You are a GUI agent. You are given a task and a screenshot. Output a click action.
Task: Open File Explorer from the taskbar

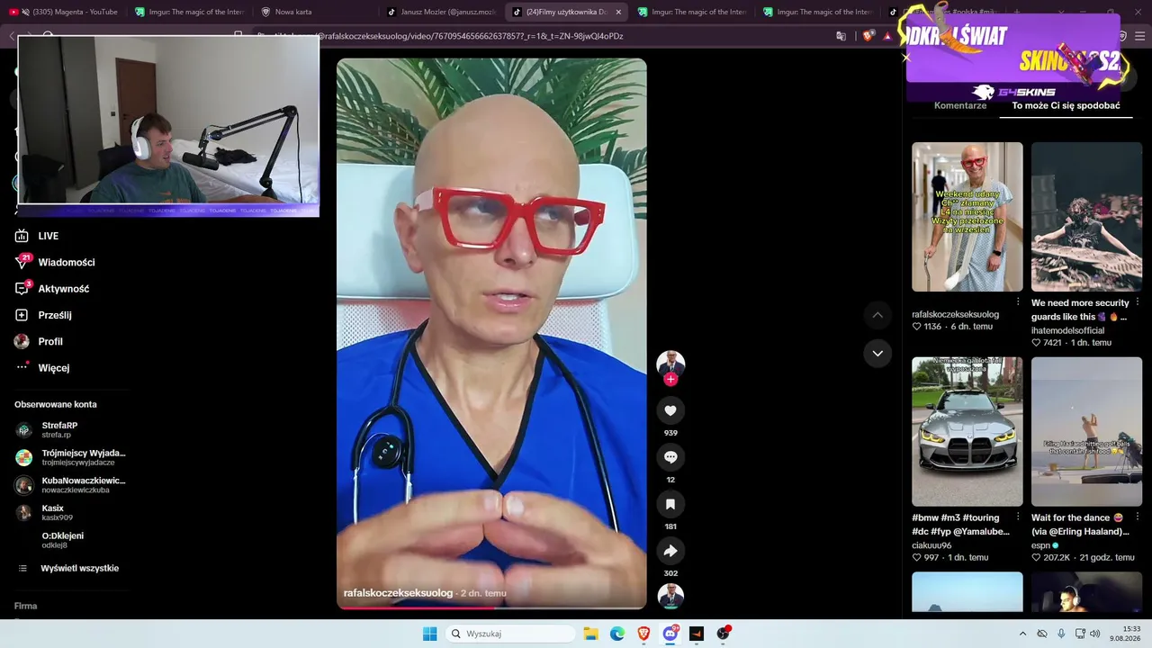coord(591,634)
